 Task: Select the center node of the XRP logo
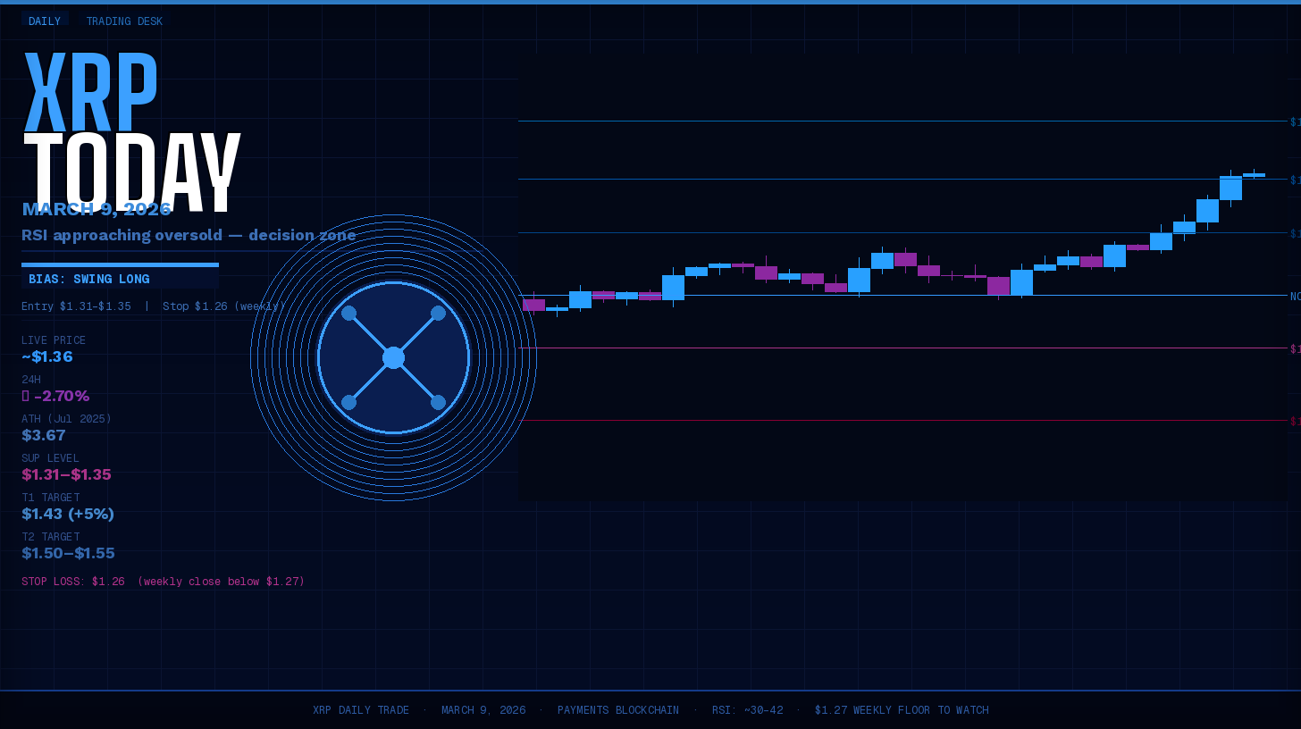pyautogui.click(x=393, y=357)
